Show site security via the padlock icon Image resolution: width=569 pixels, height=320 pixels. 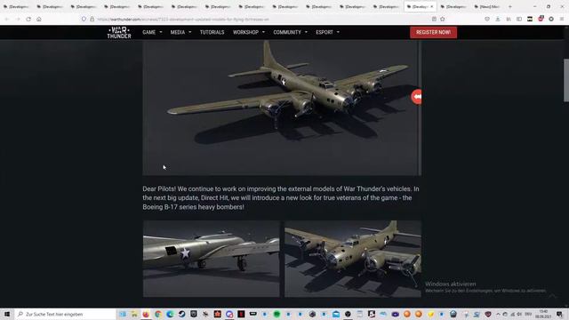[x=92, y=19]
